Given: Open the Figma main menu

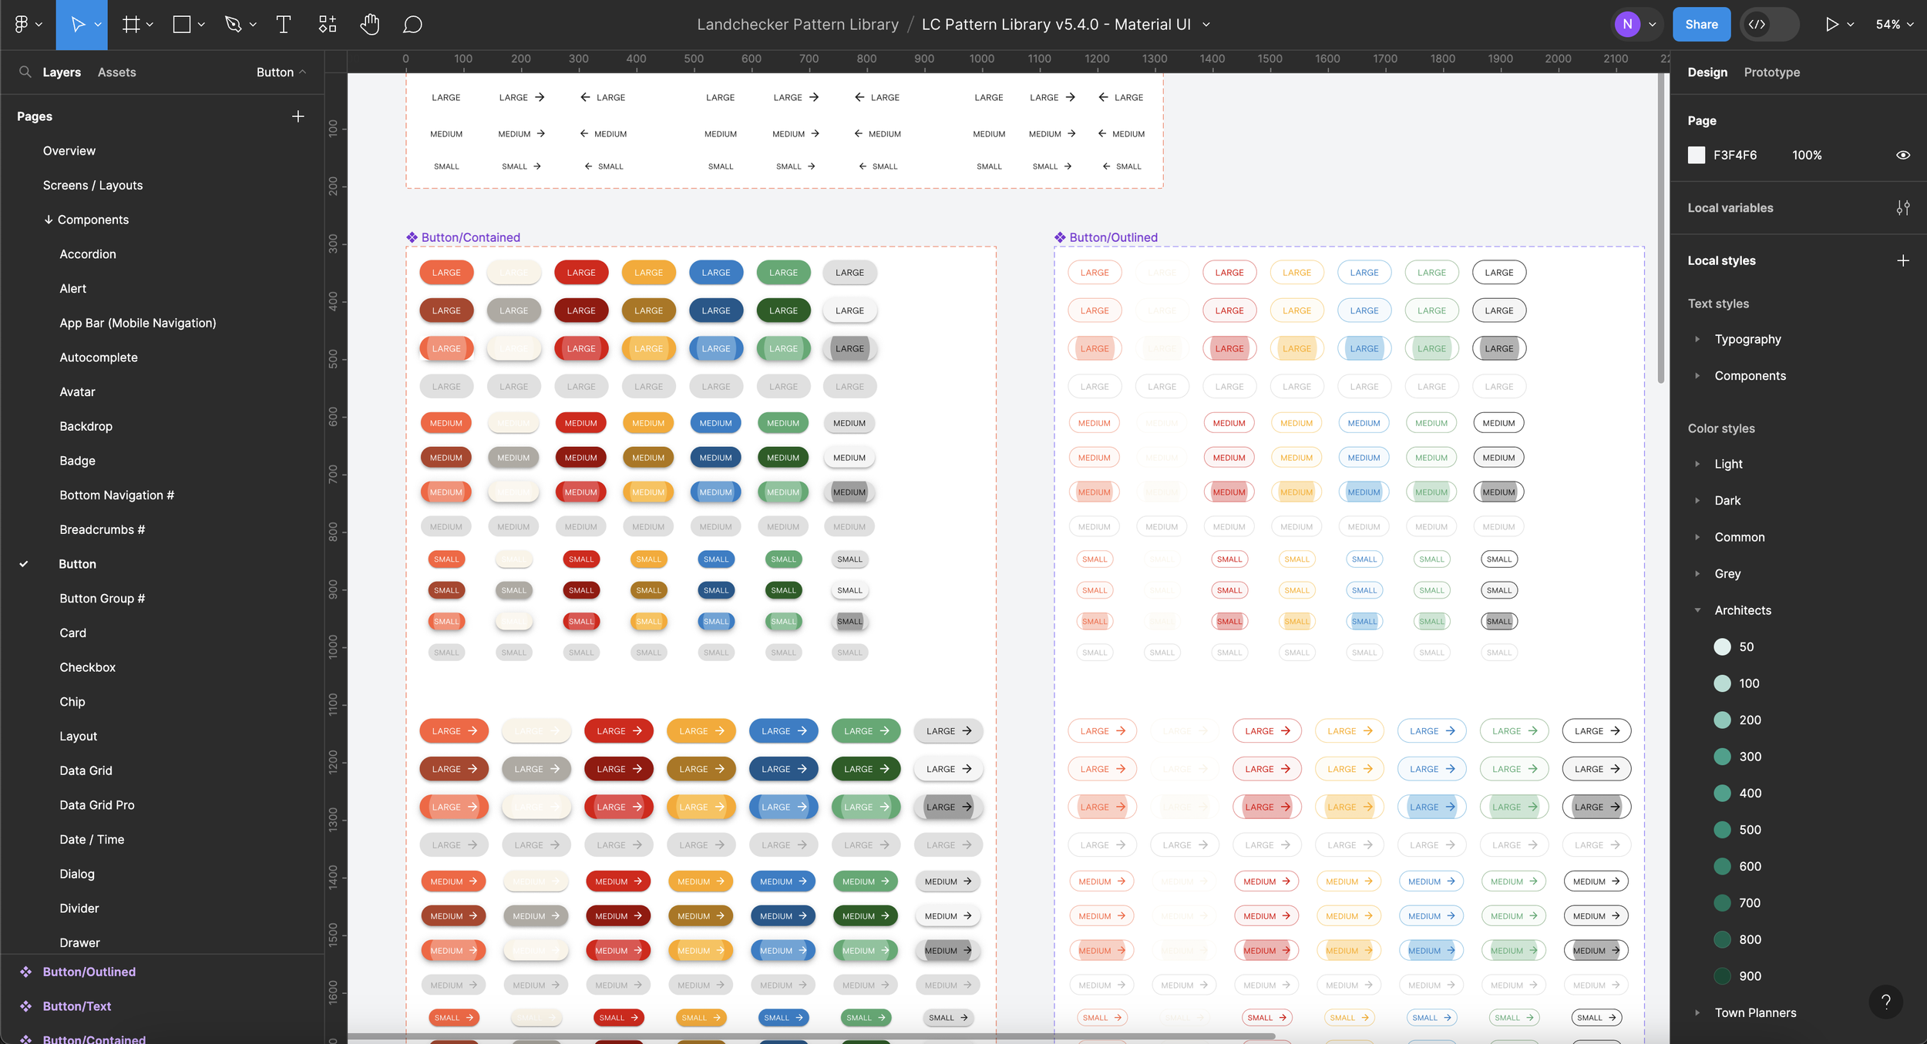Looking at the screenshot, I should pos(22,24).
